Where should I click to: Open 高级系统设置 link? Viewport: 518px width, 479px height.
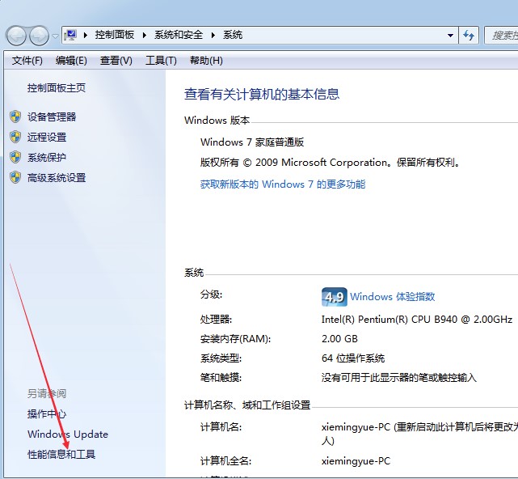pyautogui.click(x=56, y=178)
